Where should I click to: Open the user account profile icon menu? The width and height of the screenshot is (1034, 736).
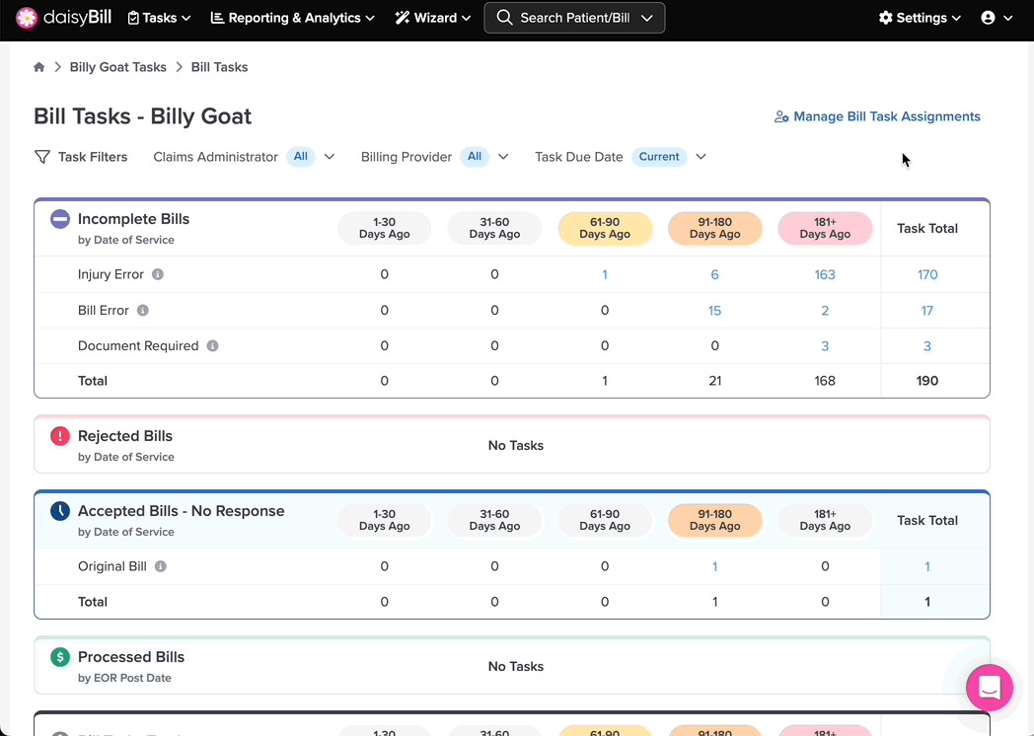(996, 18)
